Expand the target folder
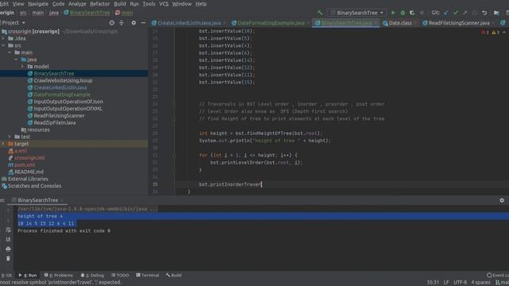 coord(3,144)
